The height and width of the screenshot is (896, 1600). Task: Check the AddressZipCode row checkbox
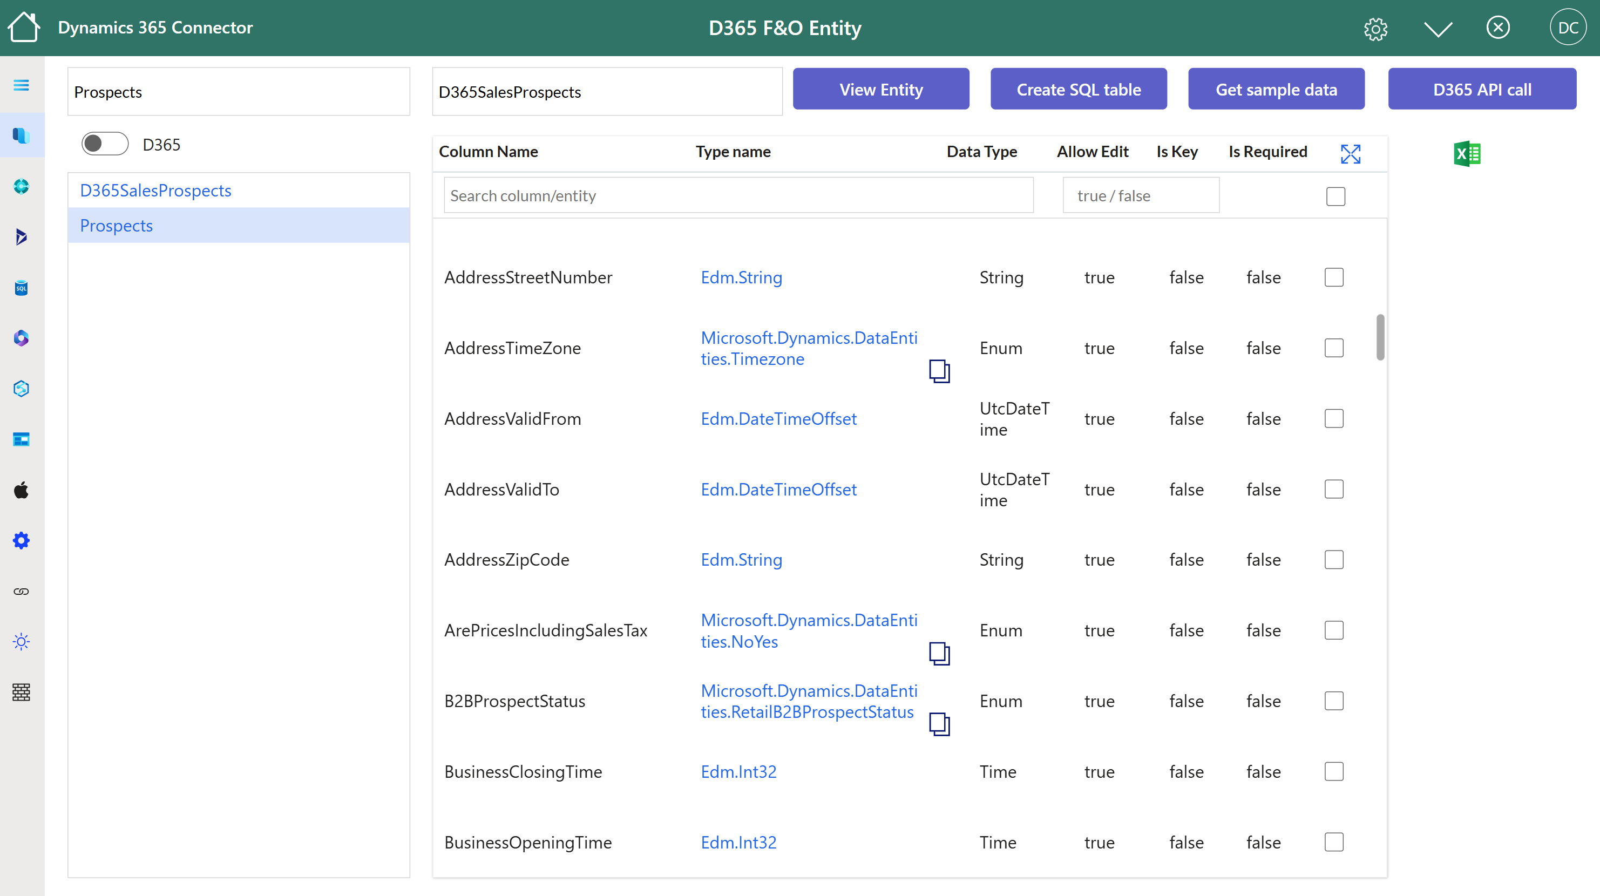(1333, 559)
